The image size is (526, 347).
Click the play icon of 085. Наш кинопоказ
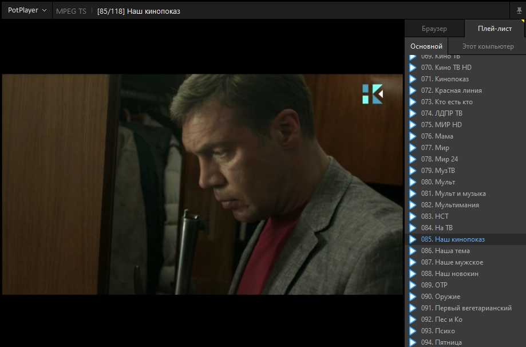coord(413,239)
